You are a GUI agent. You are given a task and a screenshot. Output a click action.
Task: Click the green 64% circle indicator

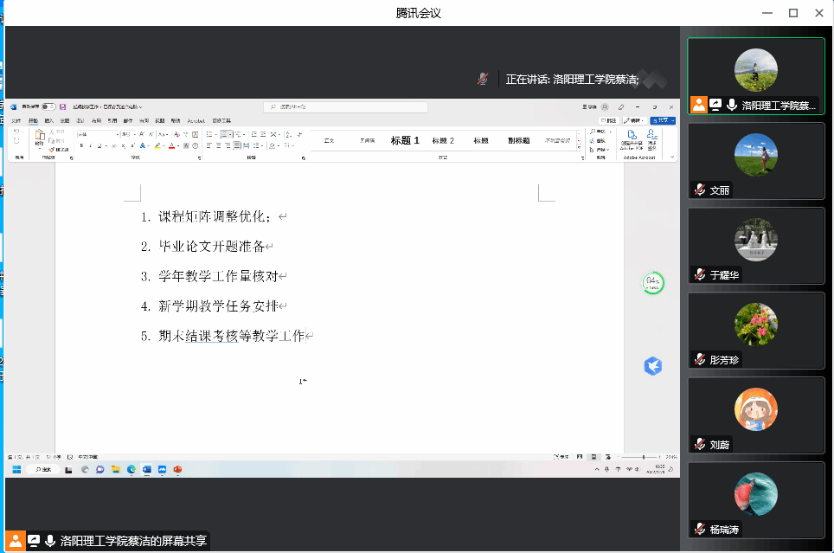click(x=652, y=282)
